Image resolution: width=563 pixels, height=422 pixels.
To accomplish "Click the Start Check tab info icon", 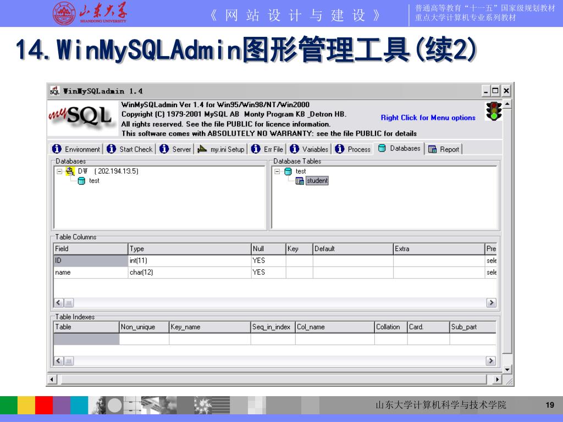I will click(111, 148).
